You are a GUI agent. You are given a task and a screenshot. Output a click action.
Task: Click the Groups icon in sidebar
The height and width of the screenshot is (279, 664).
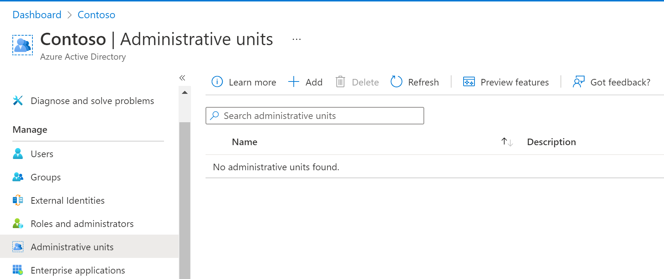18,177
